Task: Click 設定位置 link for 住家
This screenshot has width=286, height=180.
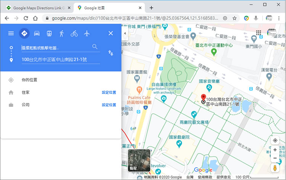Action: [109, 92]
